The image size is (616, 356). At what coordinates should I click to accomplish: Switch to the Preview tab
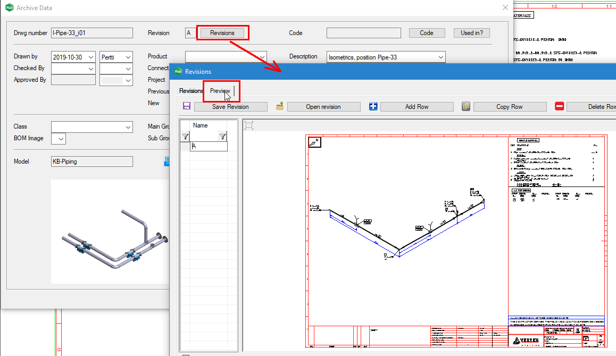point(221,91)
